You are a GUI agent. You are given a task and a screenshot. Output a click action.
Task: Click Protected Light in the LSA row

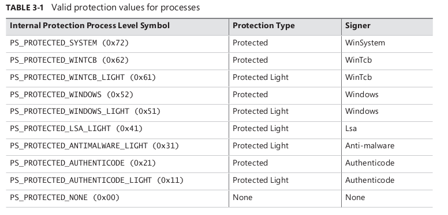pyautogui.click(x=260, y=129)
